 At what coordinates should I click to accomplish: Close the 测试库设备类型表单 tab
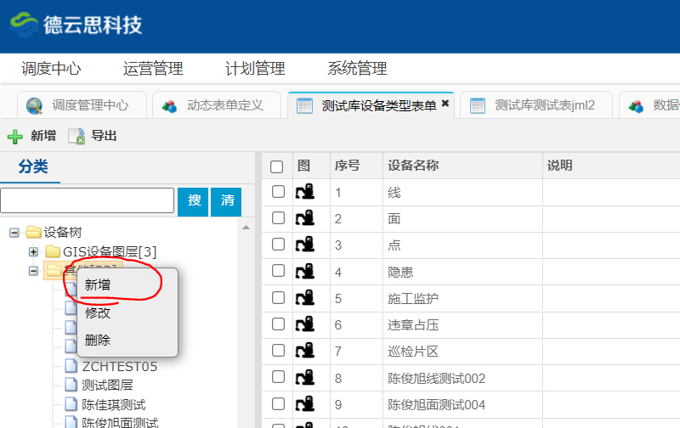tap(445, 104)
